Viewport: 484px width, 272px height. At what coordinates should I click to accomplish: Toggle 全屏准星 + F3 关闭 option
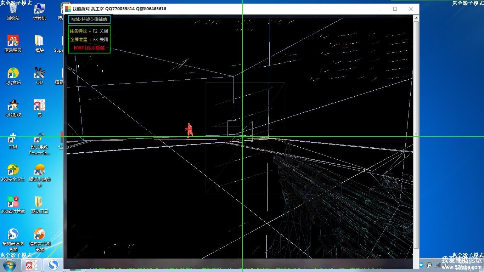point(89,40)
